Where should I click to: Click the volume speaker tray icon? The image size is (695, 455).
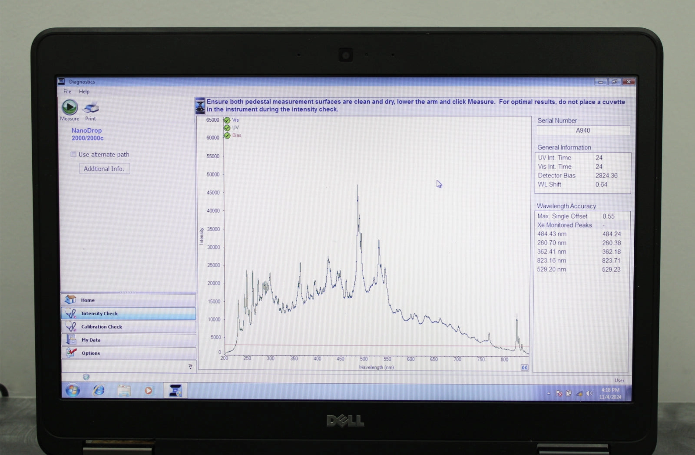click(589, 393)
